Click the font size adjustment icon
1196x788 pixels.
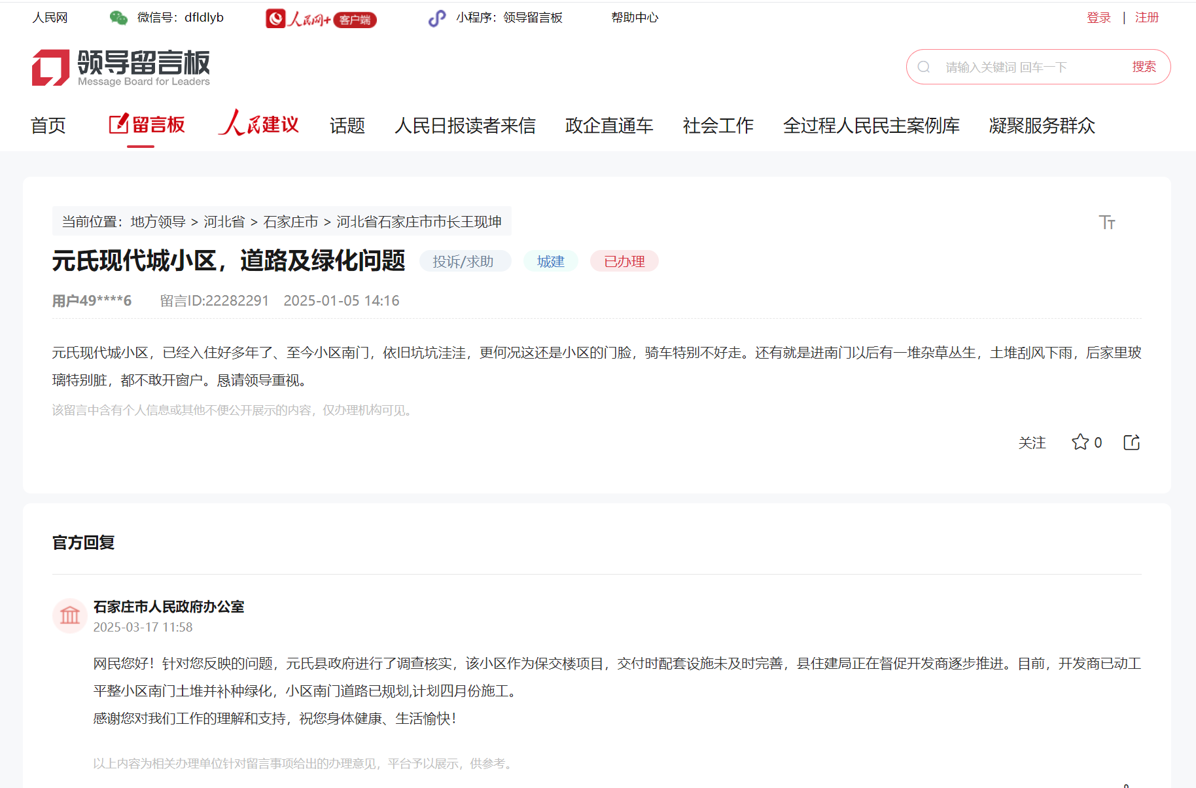click(x=1106, y=223)
